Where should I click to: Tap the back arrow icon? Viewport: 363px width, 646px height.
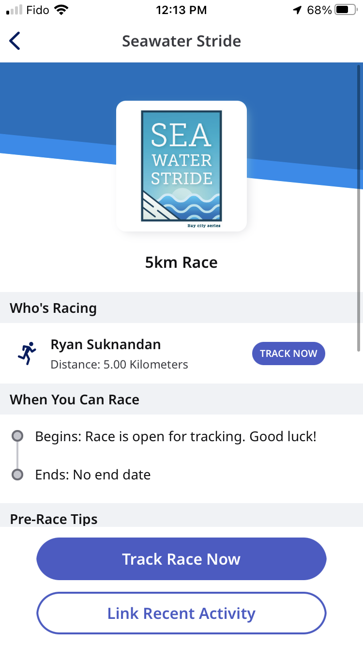[x=15, y=41]
